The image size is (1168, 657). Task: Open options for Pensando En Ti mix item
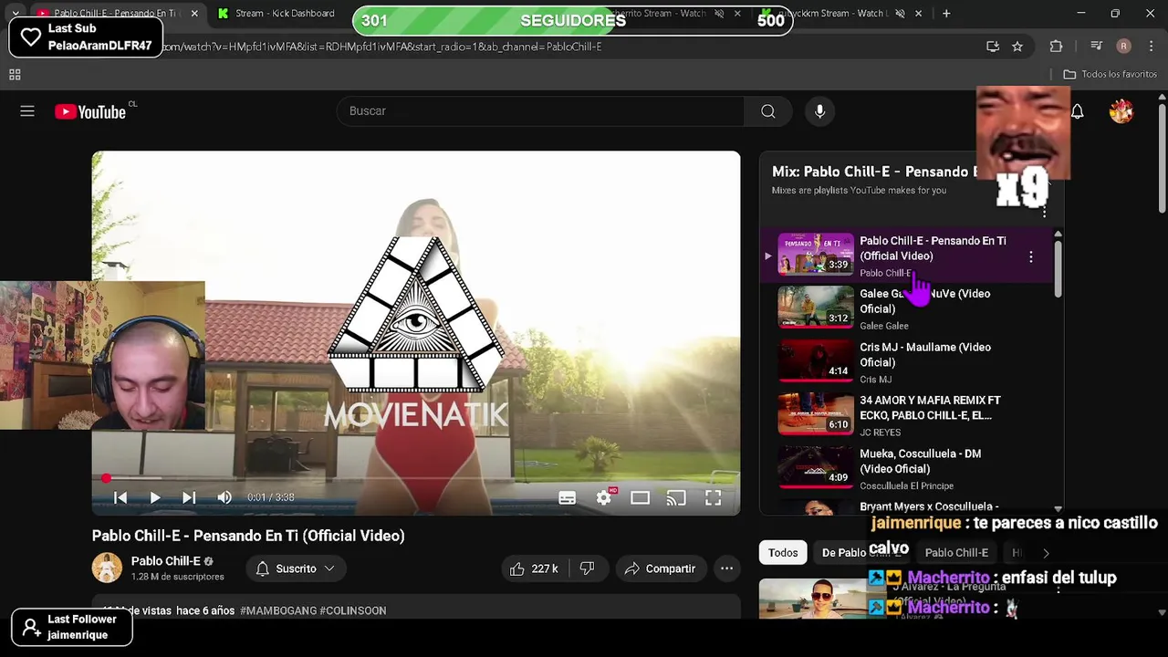point(1031,257)
